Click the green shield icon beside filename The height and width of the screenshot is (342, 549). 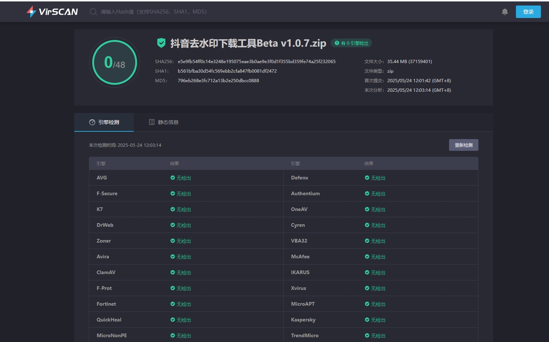click(x=161, y=43)
